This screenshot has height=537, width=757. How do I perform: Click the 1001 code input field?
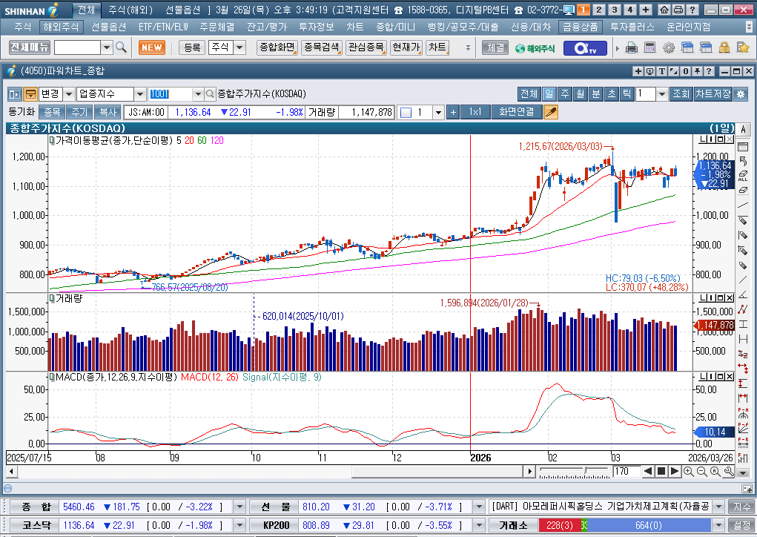point(171,93)
